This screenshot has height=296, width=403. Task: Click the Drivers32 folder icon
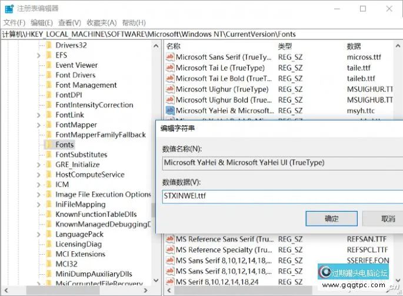coord(49,45)
